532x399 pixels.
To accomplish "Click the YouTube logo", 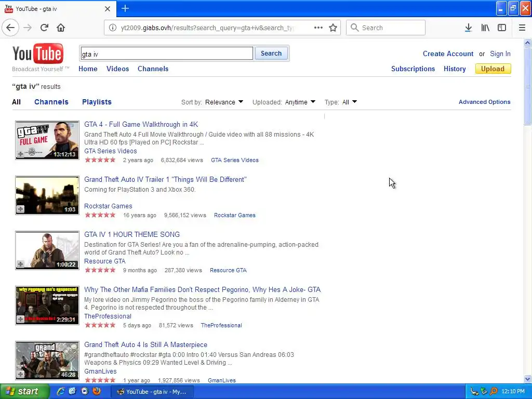I will point(37,54).
